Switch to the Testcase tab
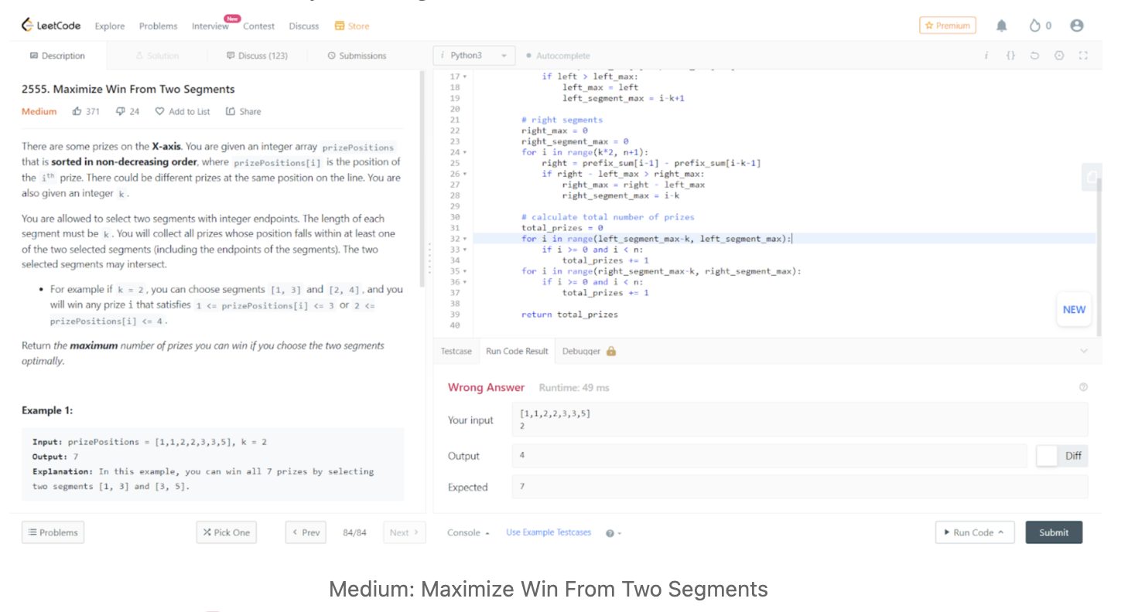This screenshot has height=612, width=1128. click(456, 351)
